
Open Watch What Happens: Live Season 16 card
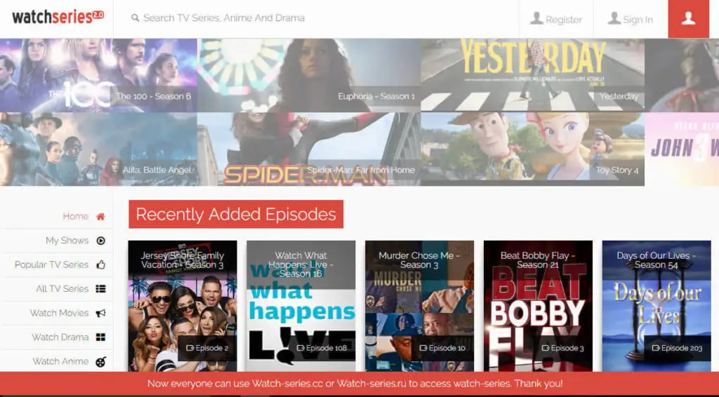301,306
